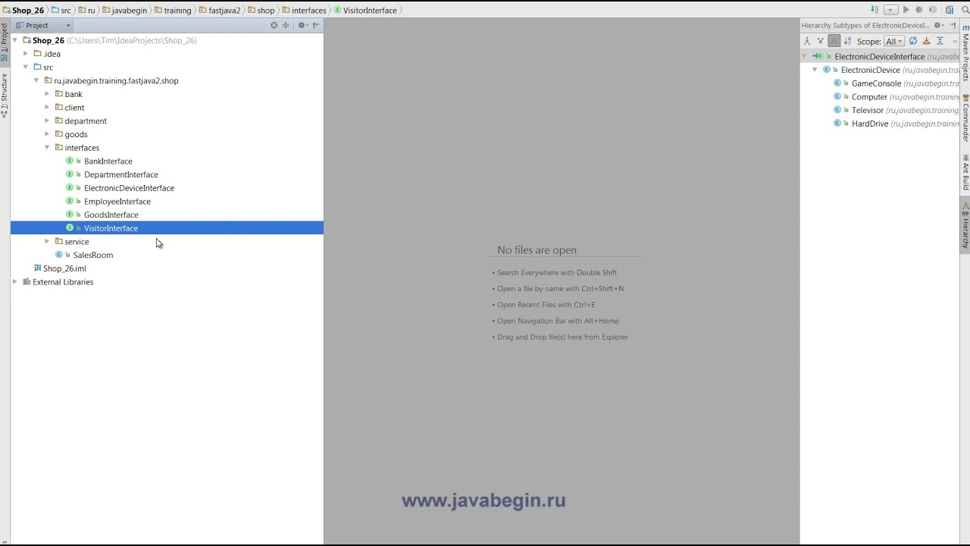Select DepartmentInterface in project tree
The height and width of the screenshot is (546, 970).
click(120, 174)
